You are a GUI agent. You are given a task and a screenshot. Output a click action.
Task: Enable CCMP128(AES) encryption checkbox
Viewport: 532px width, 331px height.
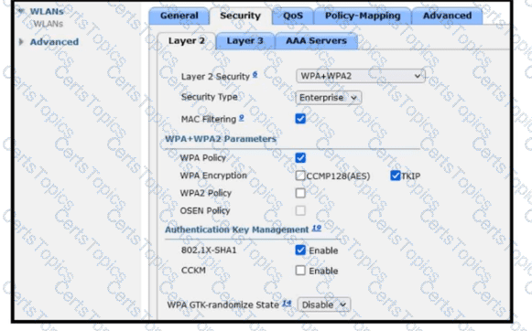(x=300, y=176)
